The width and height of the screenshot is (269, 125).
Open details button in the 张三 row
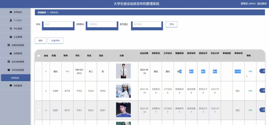[x=262, y=71]
